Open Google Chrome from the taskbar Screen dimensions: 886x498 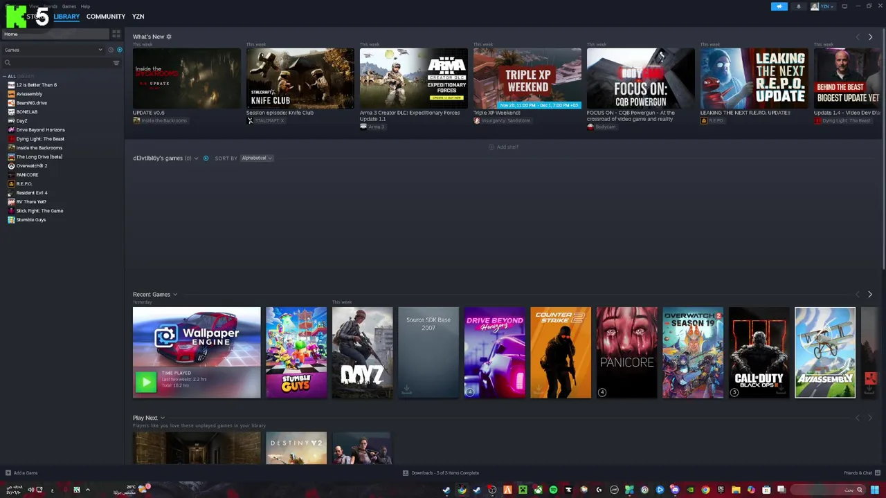pyautogui.click(x=705, y=490)
